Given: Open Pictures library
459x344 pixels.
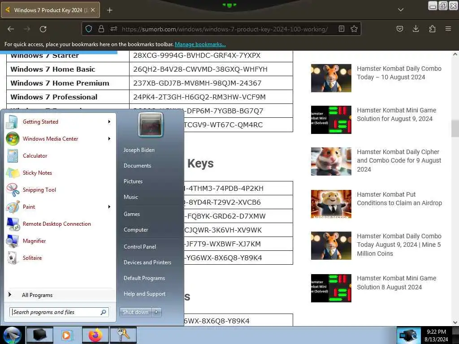Looking at the screenshot, I should 133,181.
